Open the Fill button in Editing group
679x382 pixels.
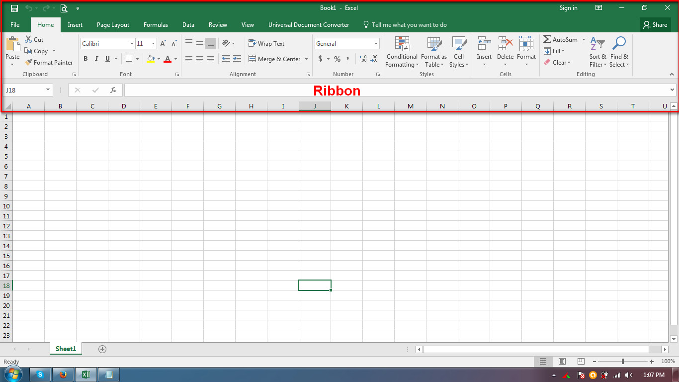[x=554, y=51]
